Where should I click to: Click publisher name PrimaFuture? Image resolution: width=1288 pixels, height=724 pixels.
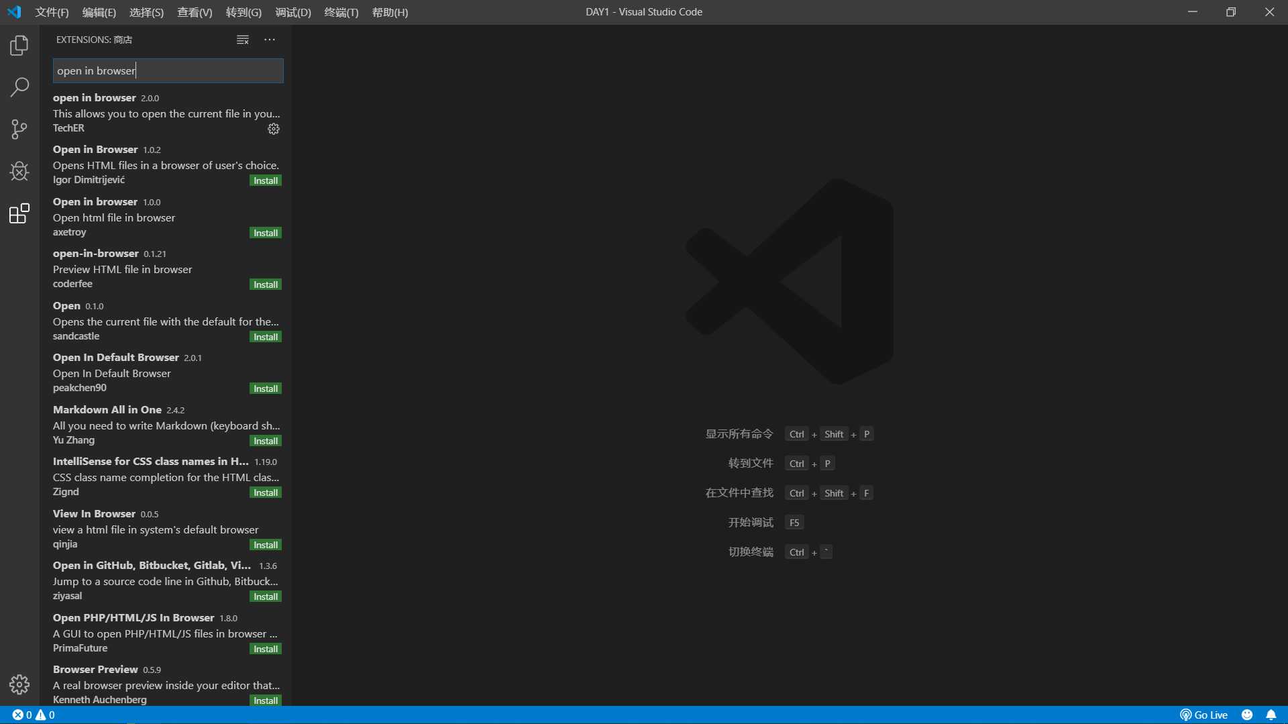(80, 648)
